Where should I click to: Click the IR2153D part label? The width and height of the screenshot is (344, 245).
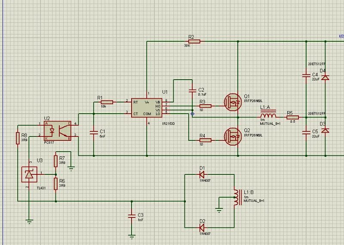pyautogui.click(x=169, y=124)
